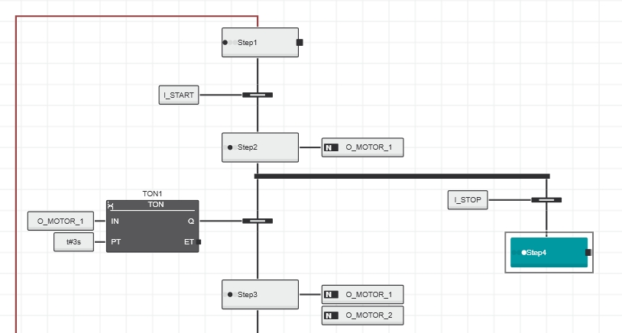Select the O_MOTOR_1 action attached to Step2
The image size is (622, 333).
369,147
